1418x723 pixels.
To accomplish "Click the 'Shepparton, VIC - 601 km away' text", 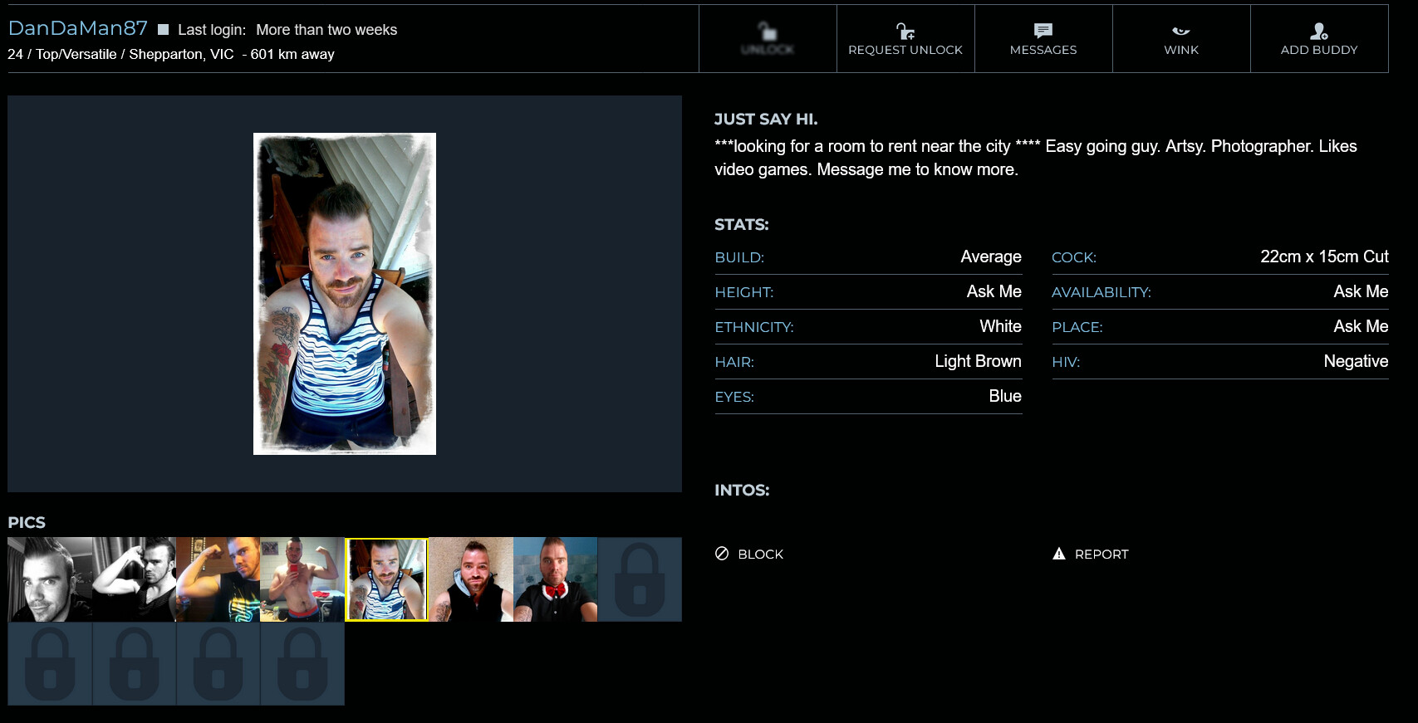I will [x=232, y=54].
